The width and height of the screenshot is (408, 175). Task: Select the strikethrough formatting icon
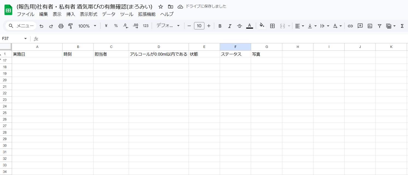[x=240, y=26]
